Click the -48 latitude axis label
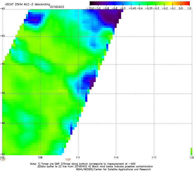The height and width of the screenshot is (171, 194). tap(2, 123)
